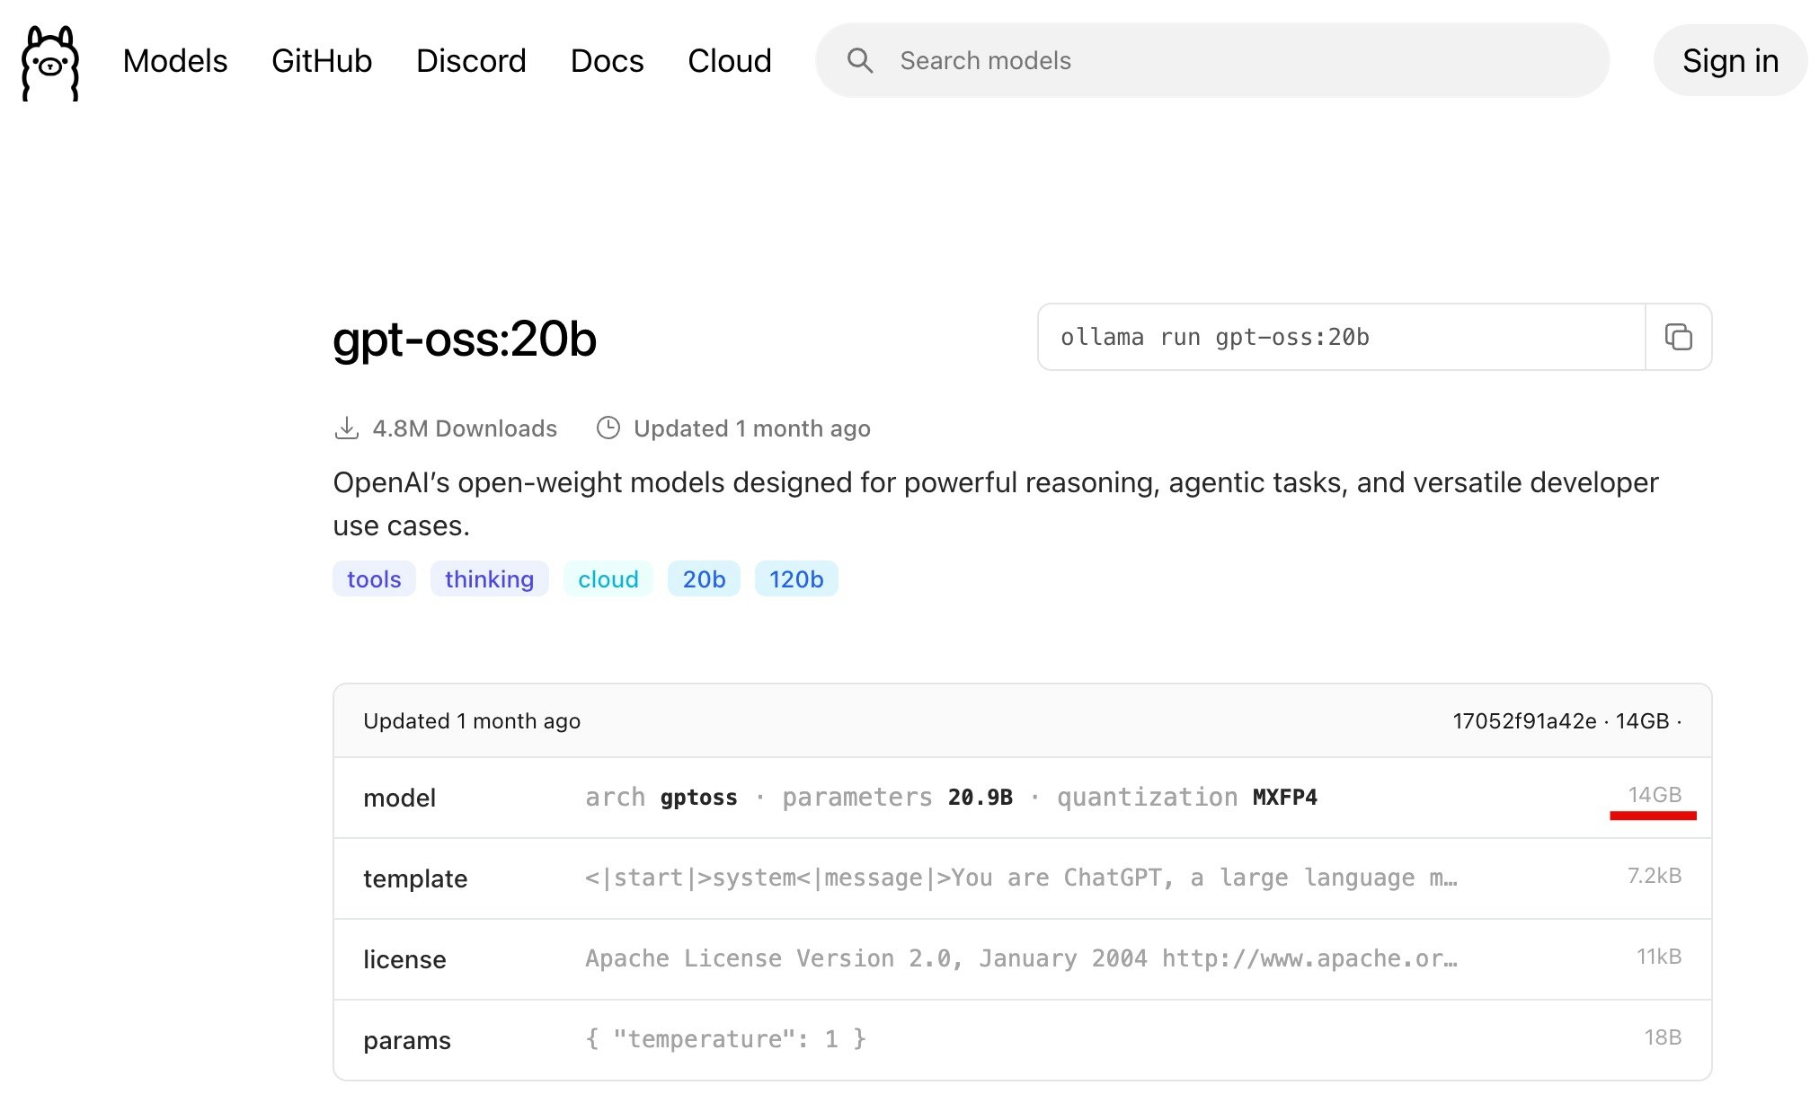The image size is (1819, 1103).
Task: Click the clock updated icon
Action: tap(608, 428)
